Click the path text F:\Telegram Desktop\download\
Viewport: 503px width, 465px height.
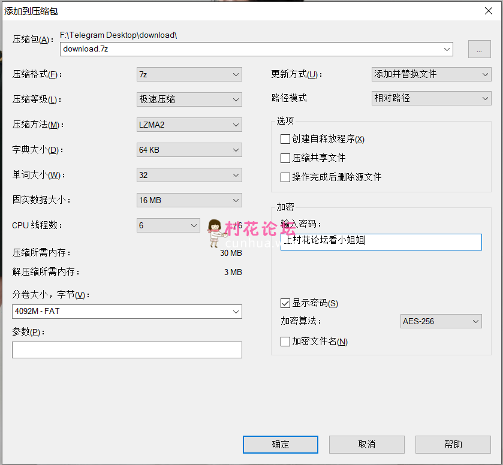[118, 35]
